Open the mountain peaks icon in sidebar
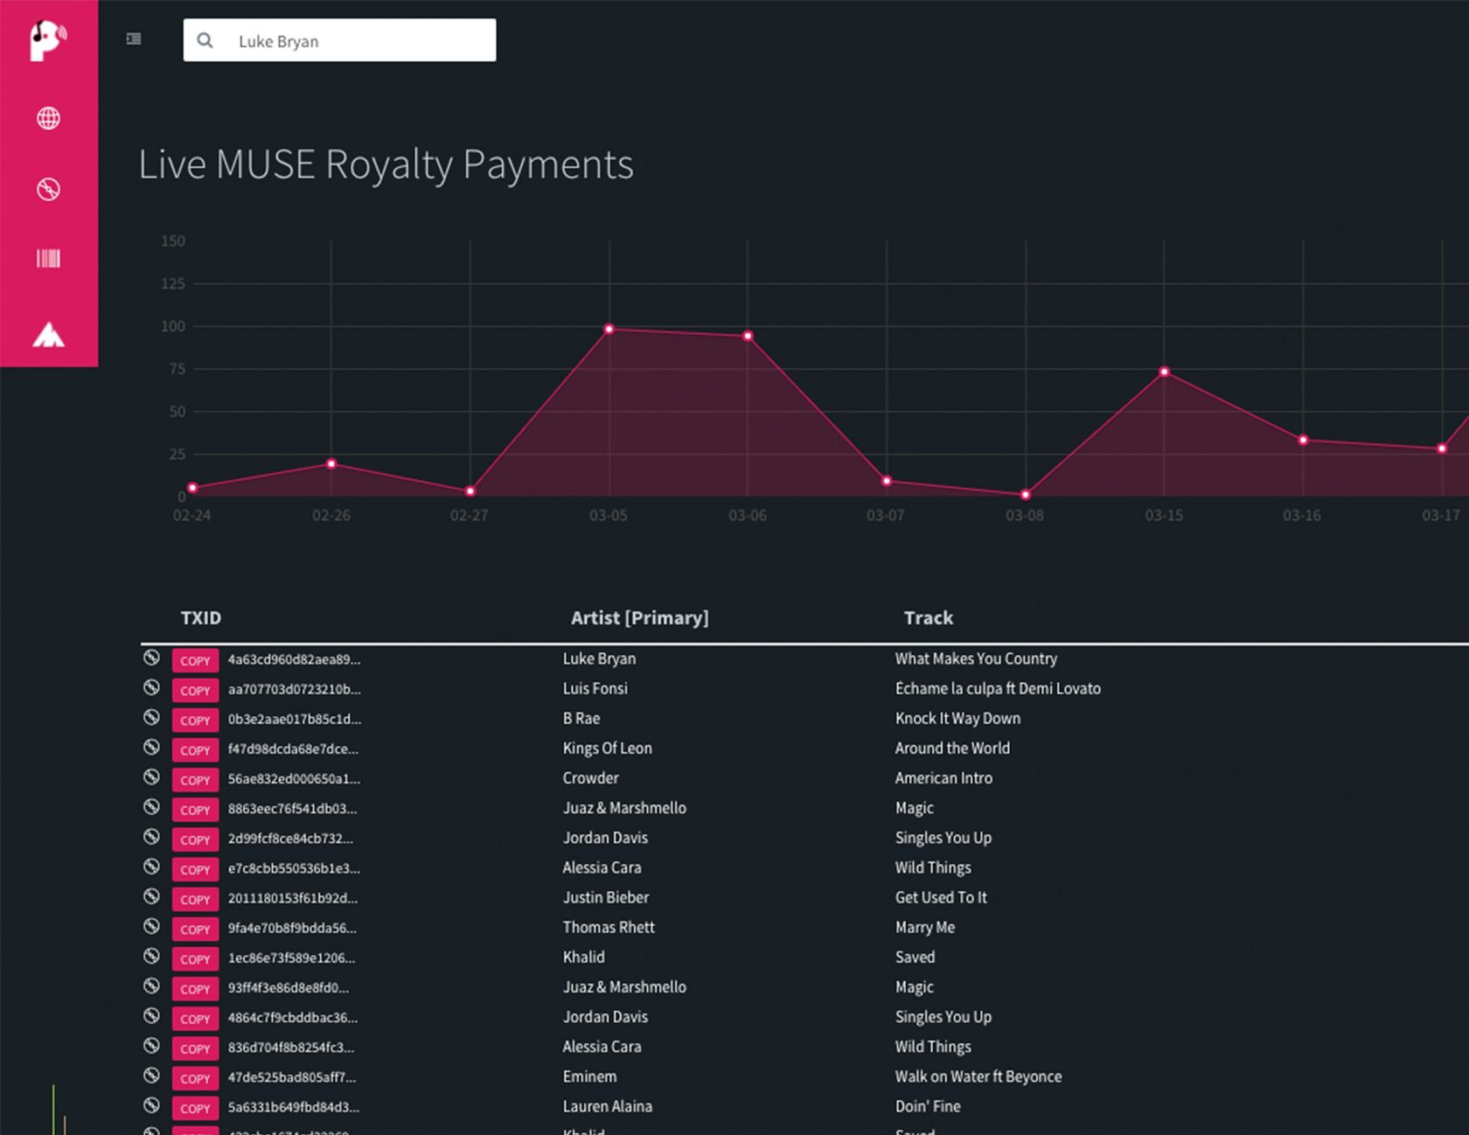This screenshot has height=1135, width=1469. tap(48, 334)
